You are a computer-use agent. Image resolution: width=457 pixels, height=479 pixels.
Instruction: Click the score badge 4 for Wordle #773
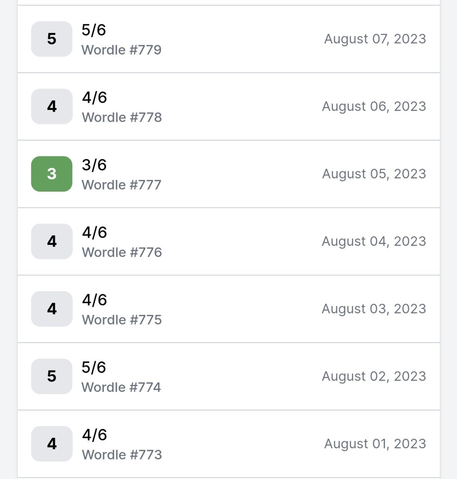(x=52, y=444)
